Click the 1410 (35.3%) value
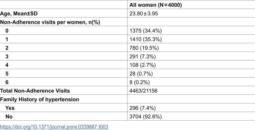 click(146, 39)
